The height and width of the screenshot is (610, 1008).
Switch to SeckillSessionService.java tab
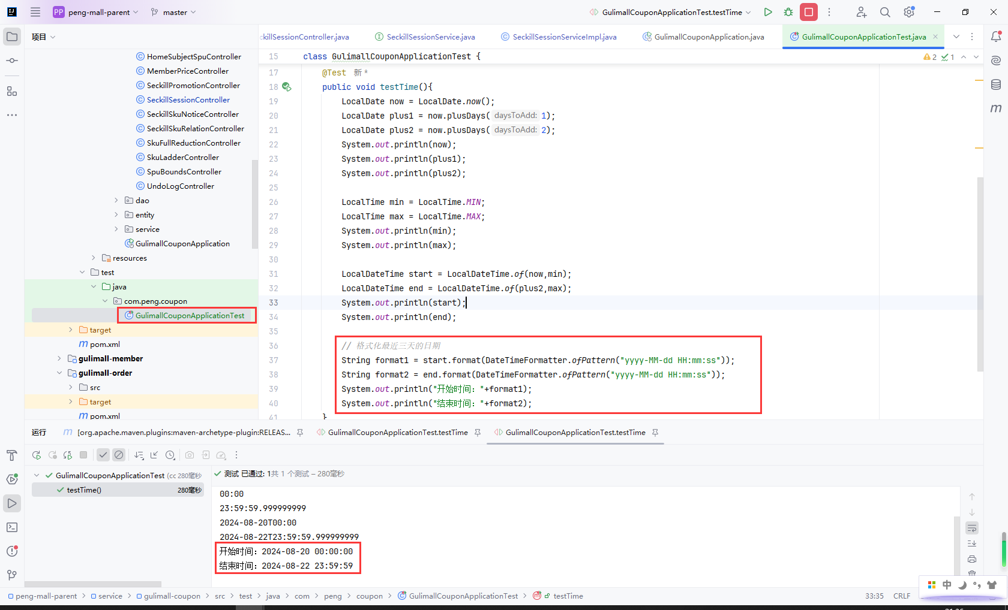click(425, 37)
